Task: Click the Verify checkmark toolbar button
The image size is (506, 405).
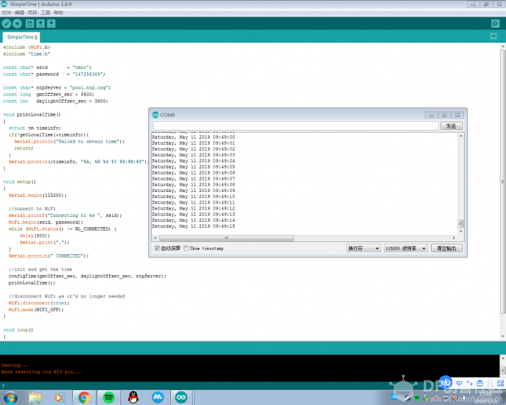Action: 7,24
